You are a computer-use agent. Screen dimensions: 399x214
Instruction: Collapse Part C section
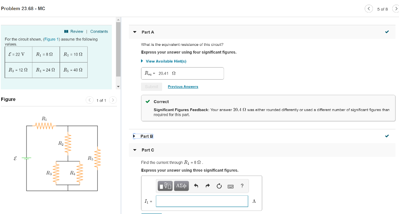click(135, 150)
